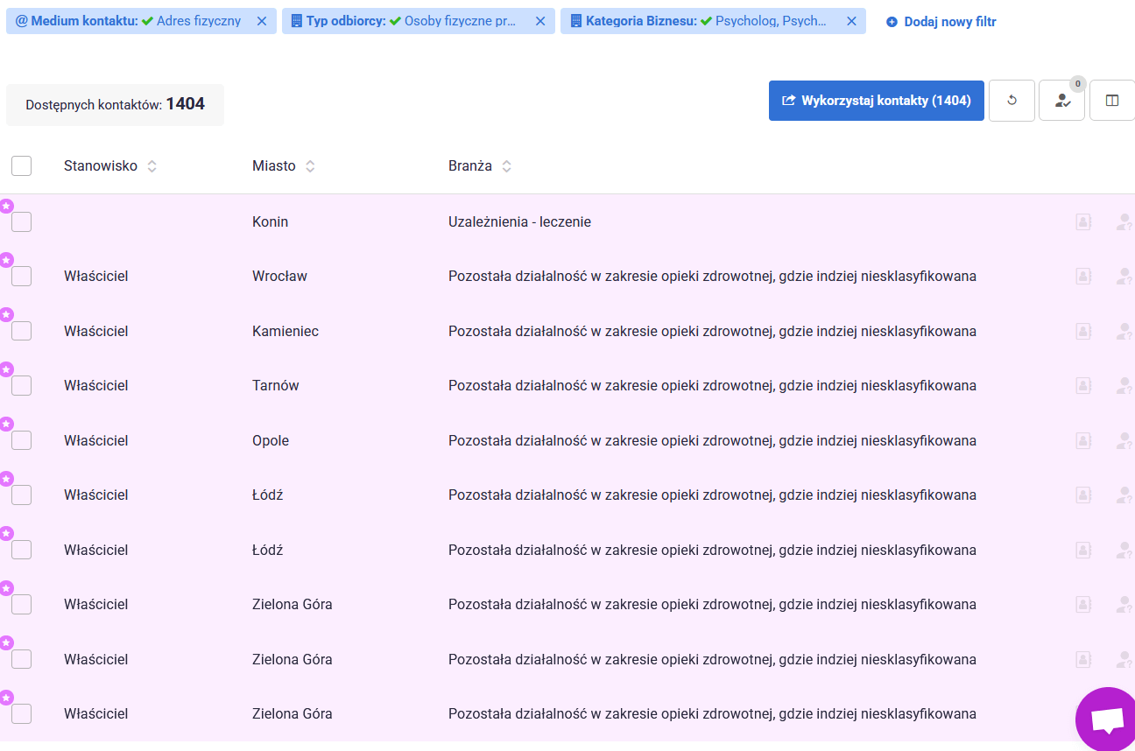Click the person question icon in Kamieniec row
Image resolution: width=1135 pixels, height=751 pixels.
[1124, 332]
